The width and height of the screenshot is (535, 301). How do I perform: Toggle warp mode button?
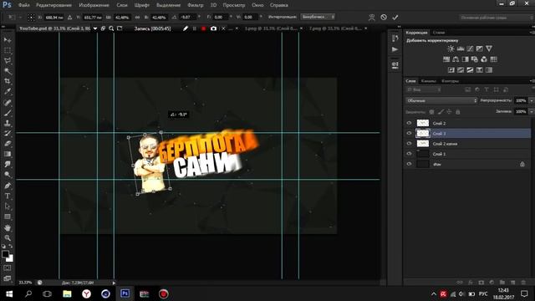coord(371,17)
